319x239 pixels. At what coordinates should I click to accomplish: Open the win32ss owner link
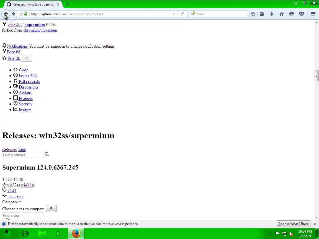[14, 25]
